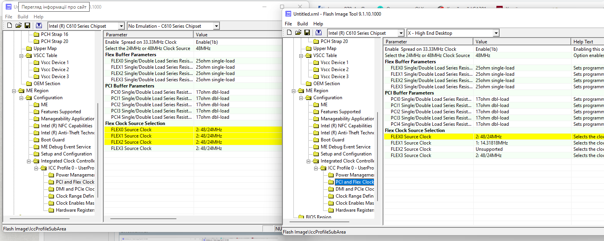The width and height of the screenshot is (604, 241).
Task: Select Power Management folder in High End Desktop window
Action: click(355, 175)
